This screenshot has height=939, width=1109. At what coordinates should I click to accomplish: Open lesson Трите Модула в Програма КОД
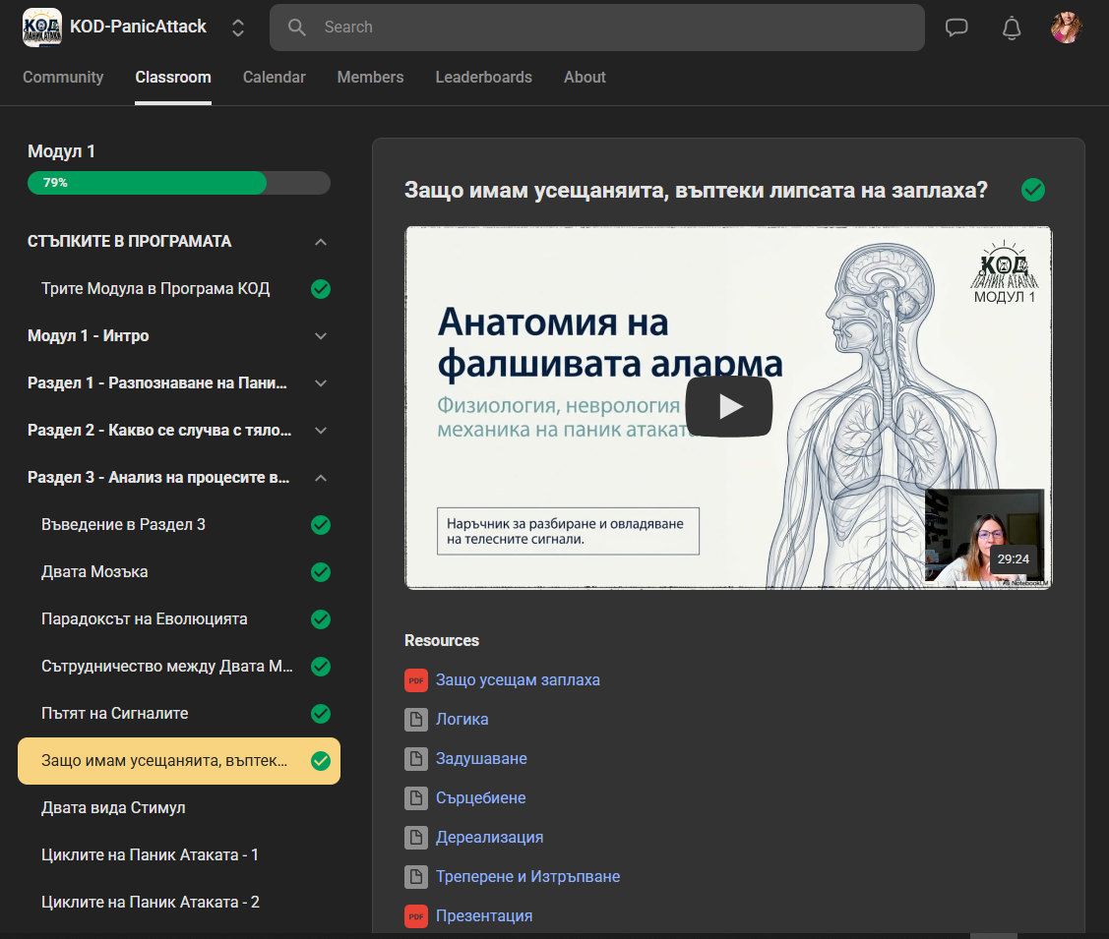point(155,288)
